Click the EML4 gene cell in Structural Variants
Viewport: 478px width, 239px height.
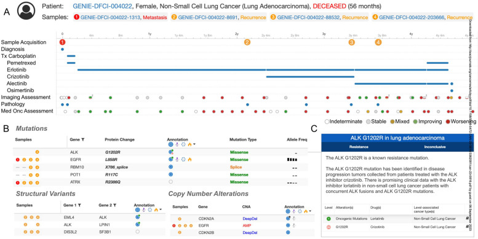pos(68,217)
